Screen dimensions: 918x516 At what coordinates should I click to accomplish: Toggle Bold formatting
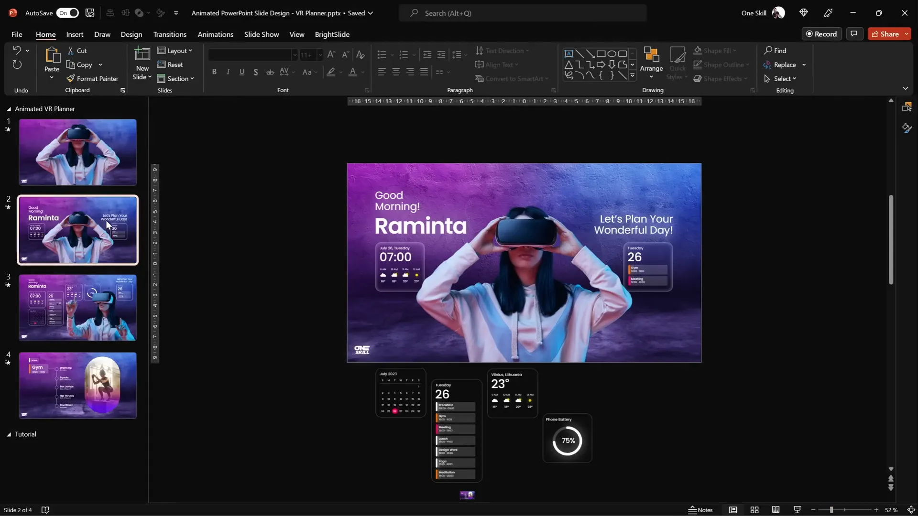pyautogui.click(x=214, y=72)
